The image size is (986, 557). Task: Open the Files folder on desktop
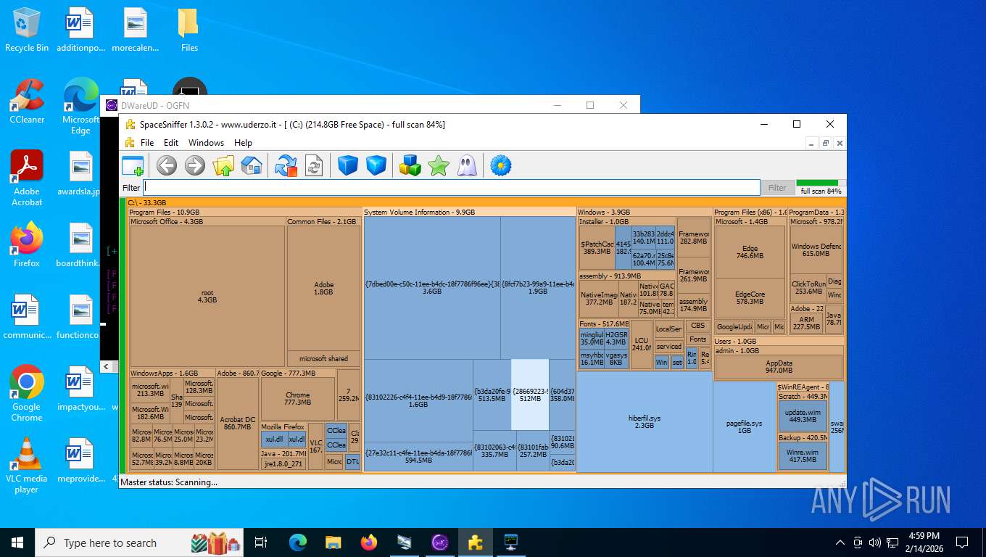pyautogui.click(x=189, y=30)
